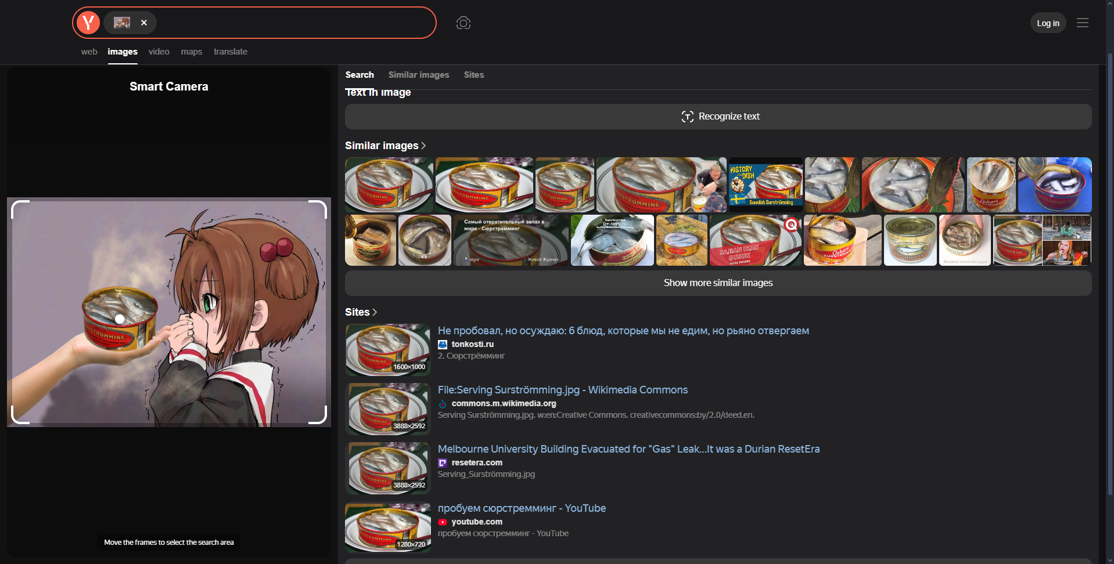Screen dimensions: 1114x564
Task: Select the Search sub-tab
Action: [360, 75]
